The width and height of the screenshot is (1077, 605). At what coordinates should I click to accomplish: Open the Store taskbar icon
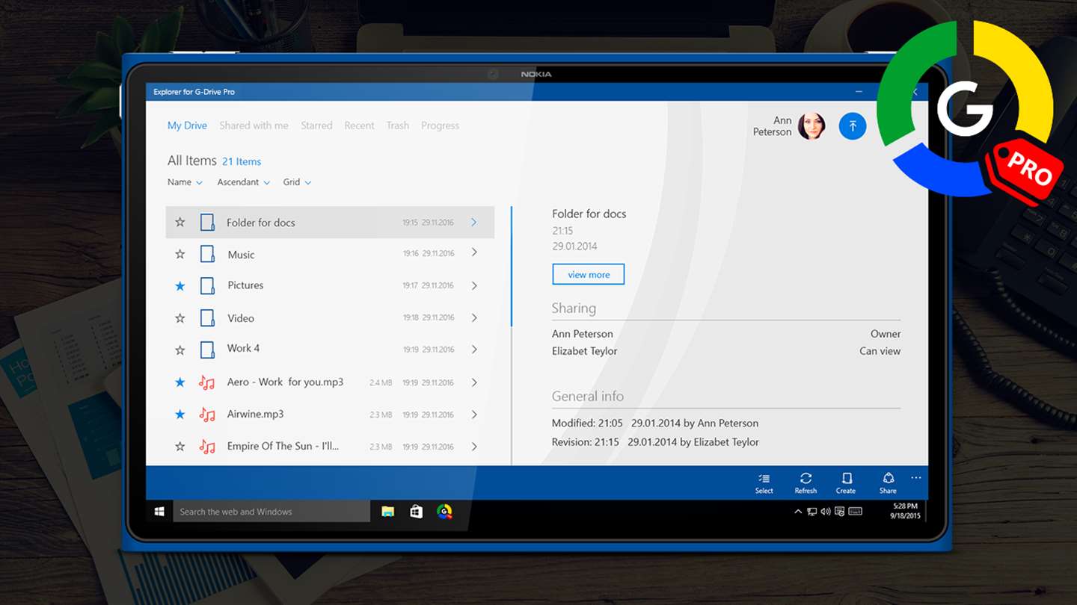416,512
